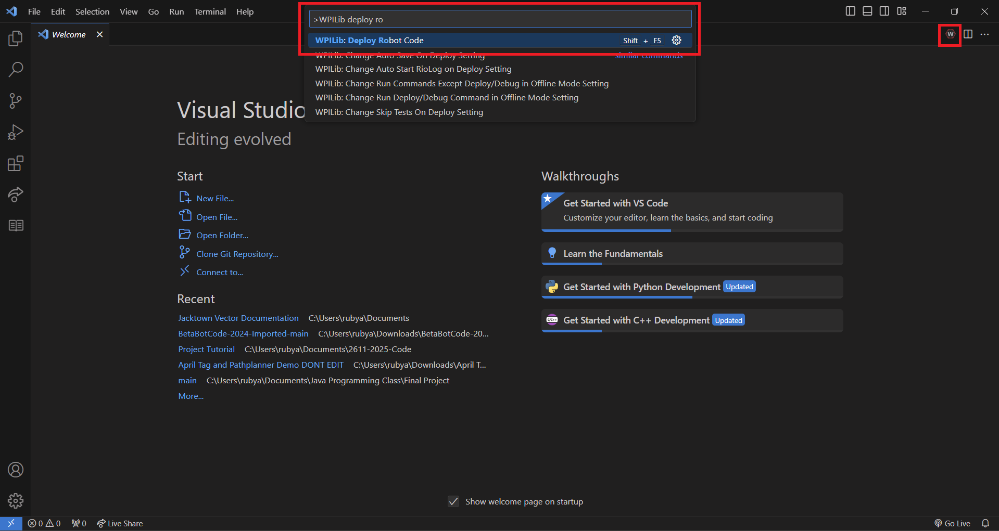The height and width of the screenshot is (531, 999).
Task: Toggle Primary Side Bar layout icon
Action: pyautogui.click(x=851, y=11)
